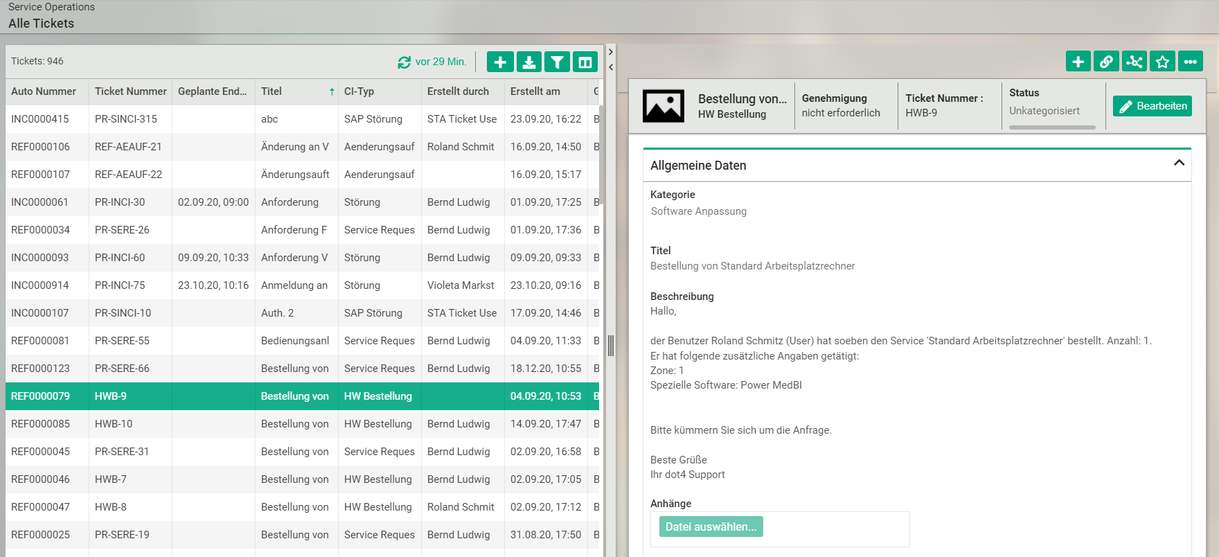Click date cell '23.09.20, 16:22'

click(546, 119)
